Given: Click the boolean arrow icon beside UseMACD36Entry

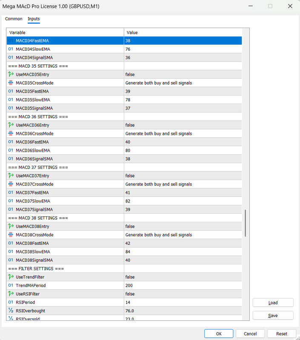Looking at the screenshot, I should tap(11, 125).
